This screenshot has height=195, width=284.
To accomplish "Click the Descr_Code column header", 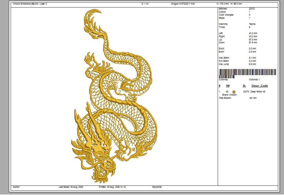I will (x=260, y=86).
